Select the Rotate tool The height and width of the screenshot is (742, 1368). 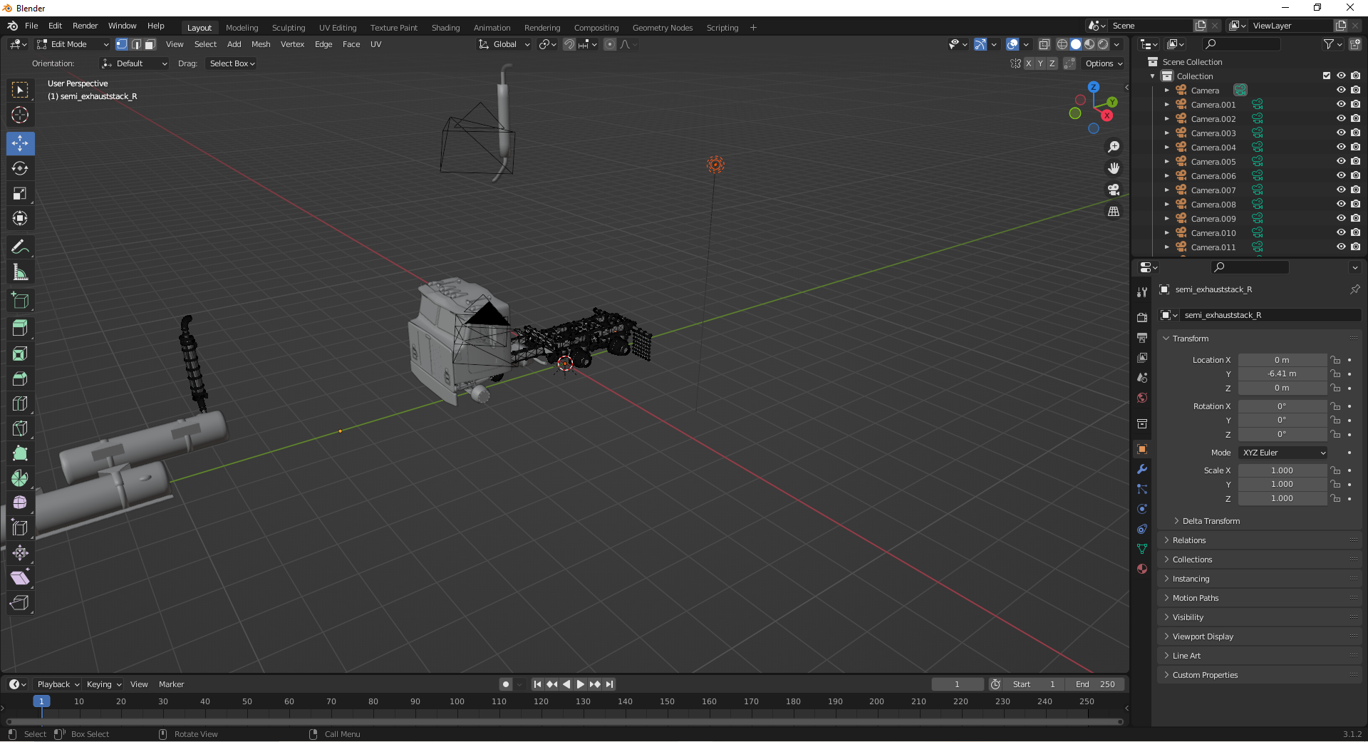(20, 168)
